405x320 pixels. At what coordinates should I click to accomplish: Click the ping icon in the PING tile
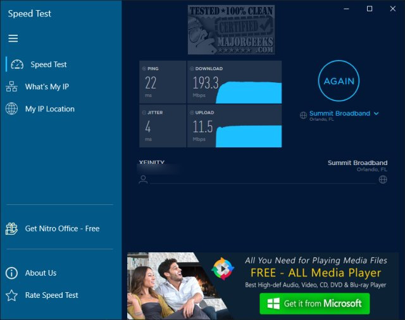144,69
